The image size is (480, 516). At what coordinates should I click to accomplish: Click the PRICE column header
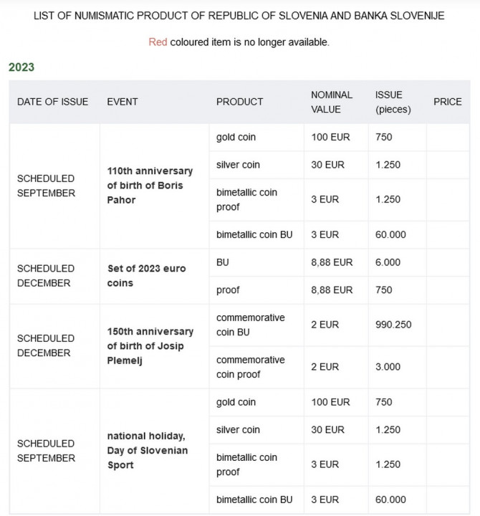click(x=448, y=102)
